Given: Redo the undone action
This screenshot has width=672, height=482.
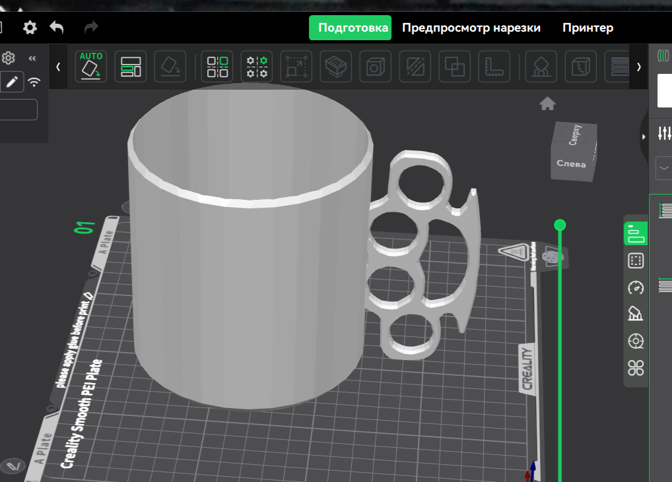Looking at the screenshot, I should (x=91, y=28).
